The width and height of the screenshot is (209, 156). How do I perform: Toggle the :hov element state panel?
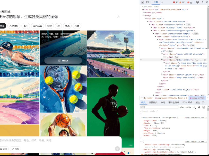click(x=182, y=107)
